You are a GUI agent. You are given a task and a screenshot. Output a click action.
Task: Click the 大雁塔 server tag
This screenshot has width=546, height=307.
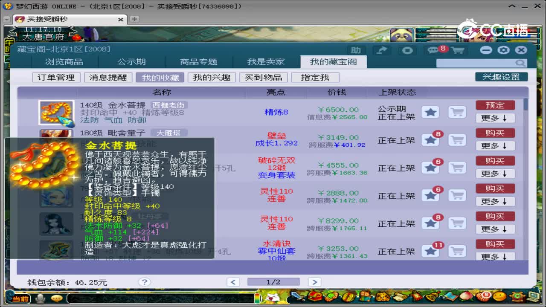pyautogui.click(x=168, y=133)
